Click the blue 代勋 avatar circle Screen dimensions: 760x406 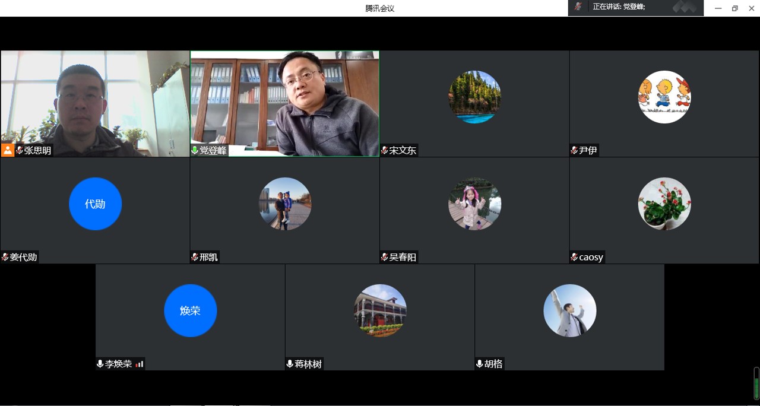(x=95, y=204)
